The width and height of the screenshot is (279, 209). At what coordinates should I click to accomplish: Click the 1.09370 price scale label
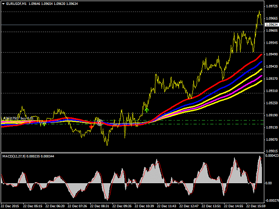point(272,79)
